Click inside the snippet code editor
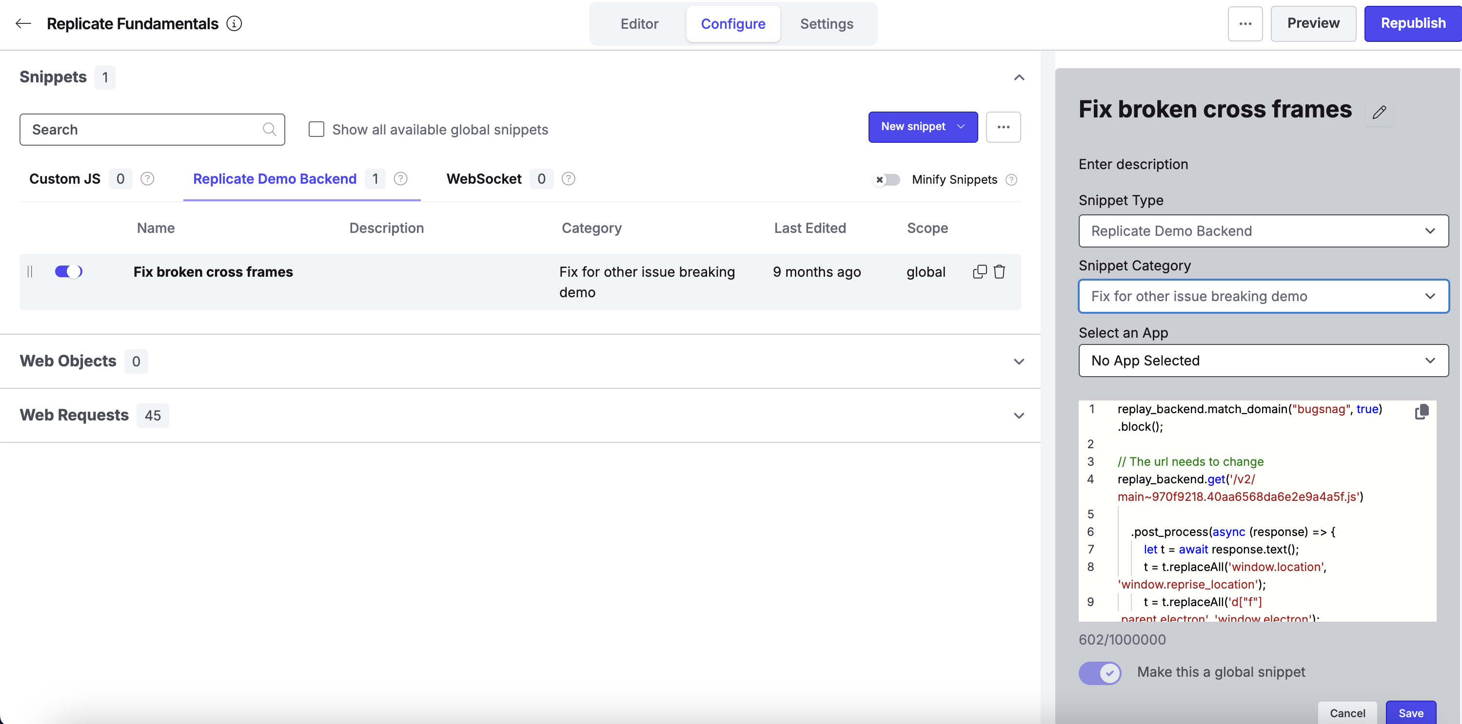Screen dimensions: 1462x724 point(1257,510)
